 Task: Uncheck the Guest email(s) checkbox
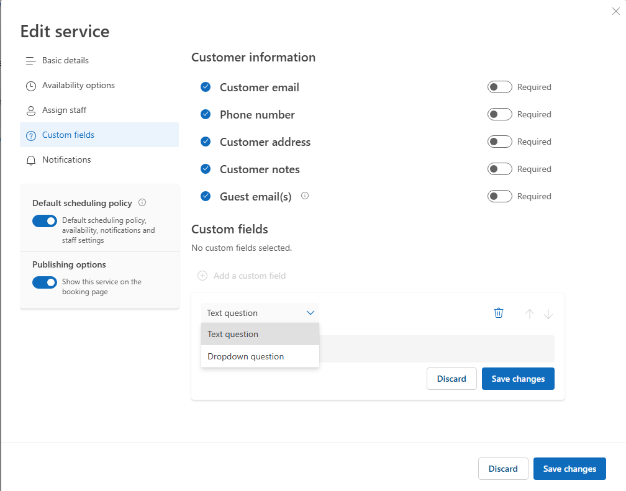point(206,196)
